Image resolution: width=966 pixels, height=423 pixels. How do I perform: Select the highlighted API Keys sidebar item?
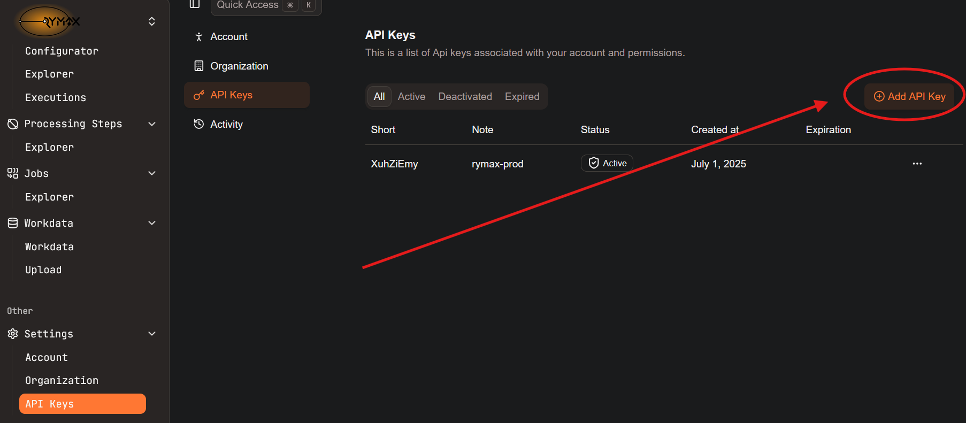(x=82, y=404)
